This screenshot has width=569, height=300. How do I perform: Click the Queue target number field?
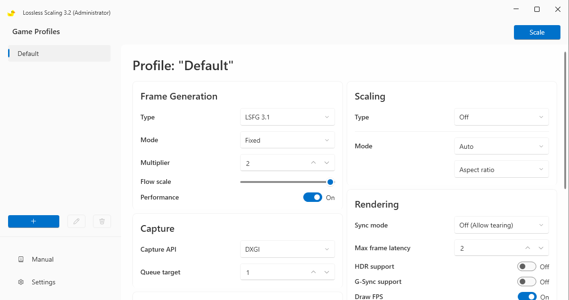point(288,272)
